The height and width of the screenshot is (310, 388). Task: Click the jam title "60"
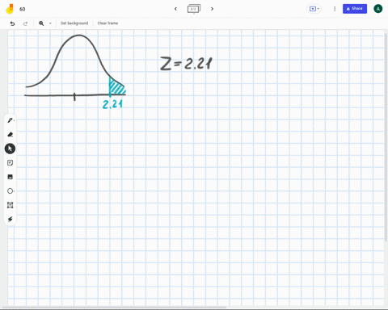(x=23, y=9)
